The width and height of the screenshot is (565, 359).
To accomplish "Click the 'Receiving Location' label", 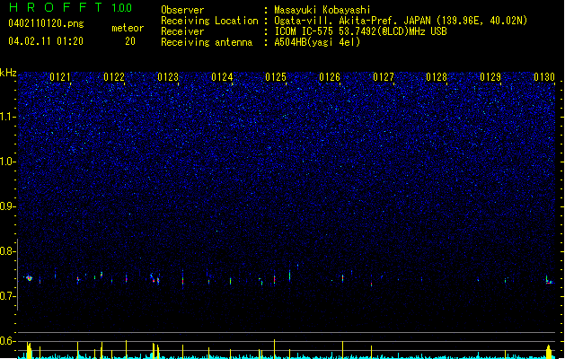I will click(x=209, y=21).
